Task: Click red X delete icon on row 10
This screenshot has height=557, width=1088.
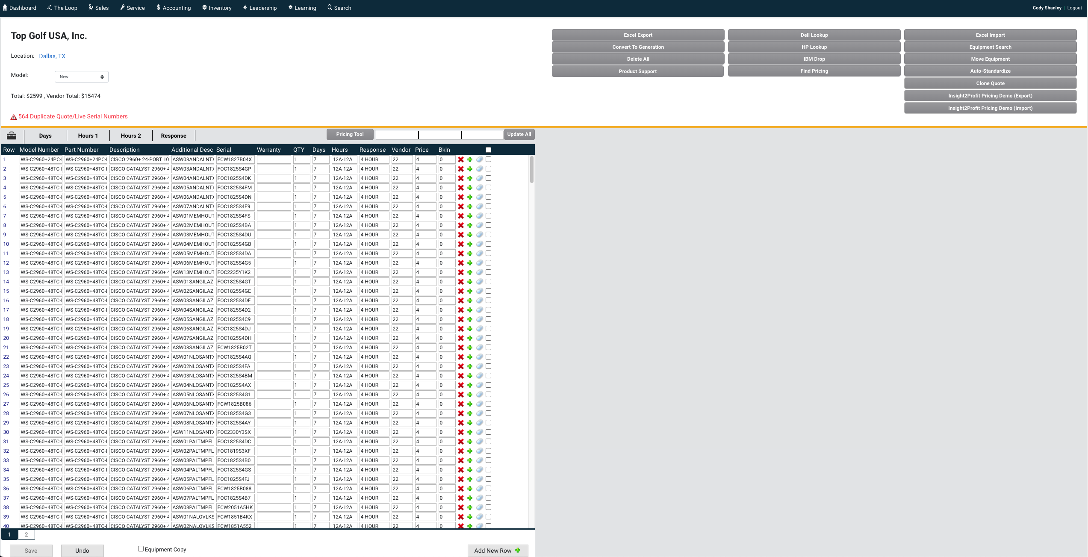Action: (x=461, y=244)
